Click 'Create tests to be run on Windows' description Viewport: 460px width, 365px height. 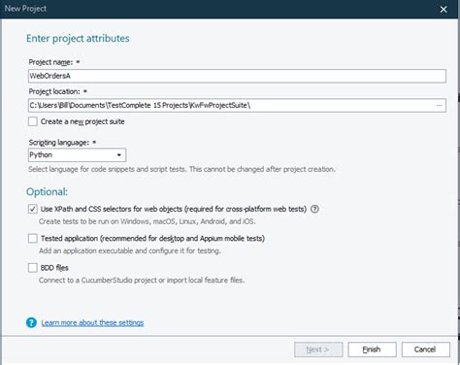pos(148,221)
